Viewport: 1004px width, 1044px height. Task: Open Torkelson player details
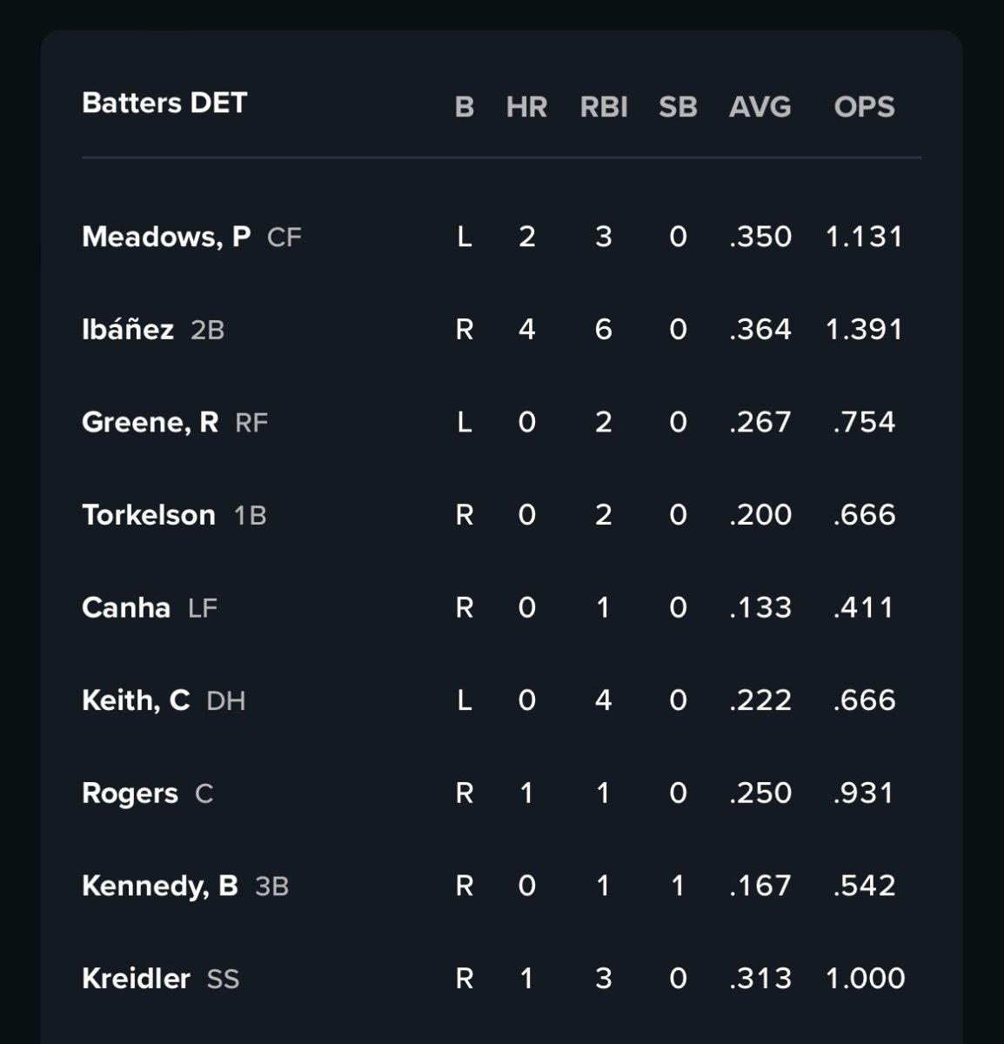pos(149,515)
